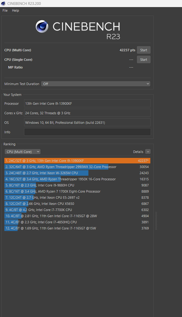Start the CPU (Multi Core) test
The height and width of the screenshot is (317, 182).
144,50
